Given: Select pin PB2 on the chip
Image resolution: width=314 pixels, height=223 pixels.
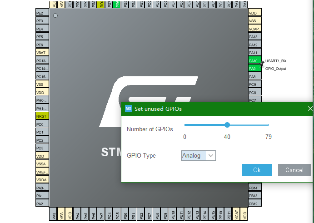Looking at the screenshot, I should point(140,214).
